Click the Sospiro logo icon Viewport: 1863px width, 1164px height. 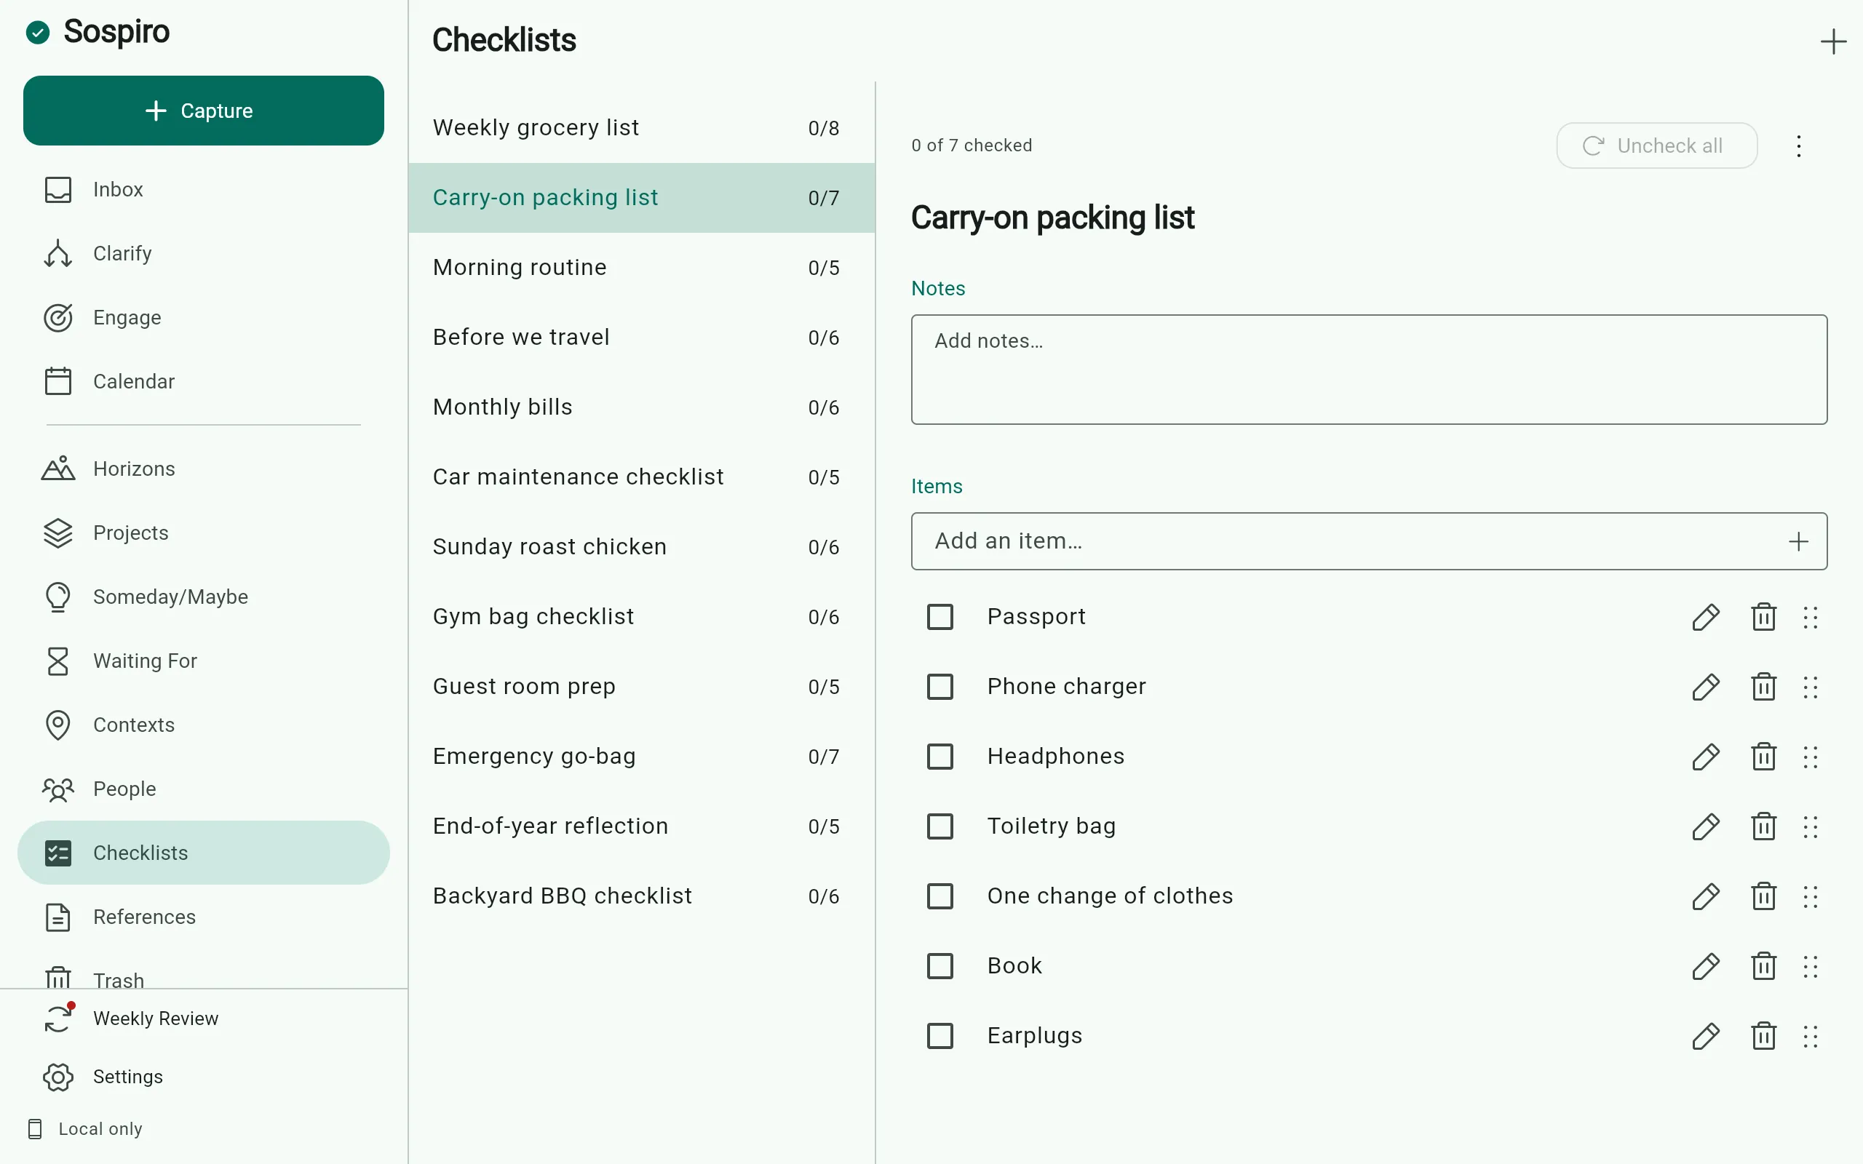click(38, 32)
